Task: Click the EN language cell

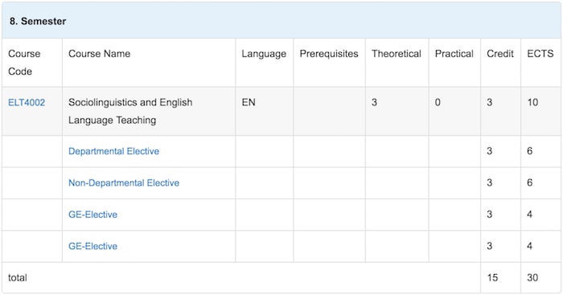Action: (265, 111)
